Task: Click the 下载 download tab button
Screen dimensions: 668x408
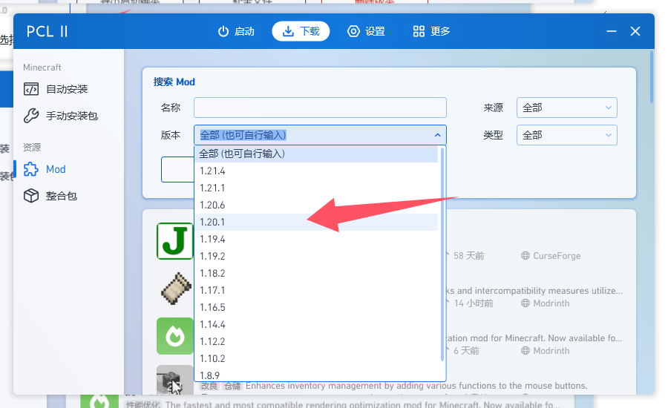Action: coord(301,31)
